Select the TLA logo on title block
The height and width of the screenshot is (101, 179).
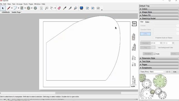click(x=134, y=24)
